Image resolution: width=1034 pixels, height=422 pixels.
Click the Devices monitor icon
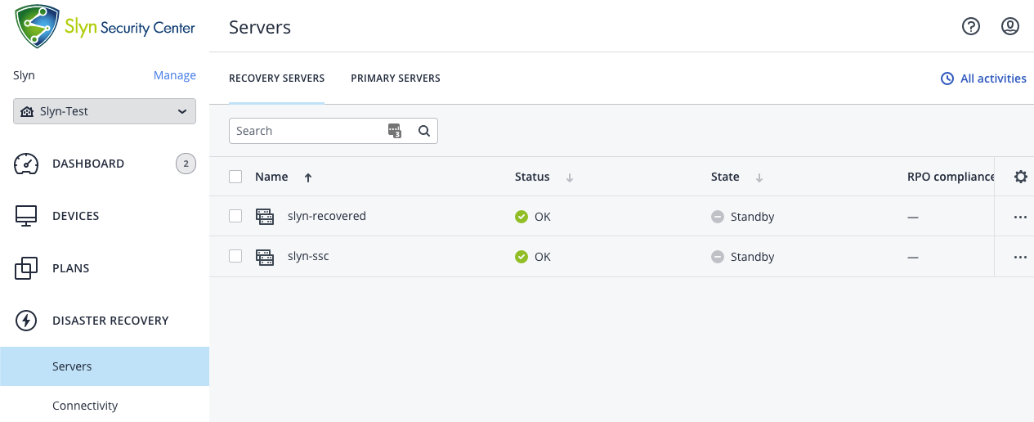coord(27,216)
